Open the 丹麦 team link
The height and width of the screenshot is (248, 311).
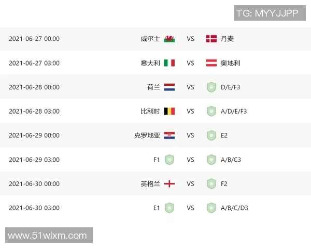227,39
